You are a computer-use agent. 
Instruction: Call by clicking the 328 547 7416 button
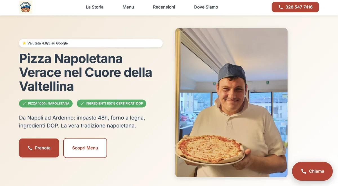[x=295, y=7]
